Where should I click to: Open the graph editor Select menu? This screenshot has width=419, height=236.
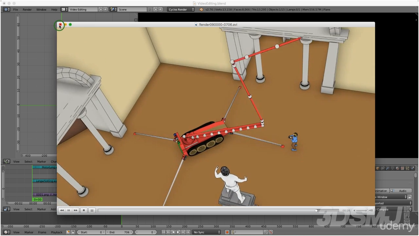(28, 161)
